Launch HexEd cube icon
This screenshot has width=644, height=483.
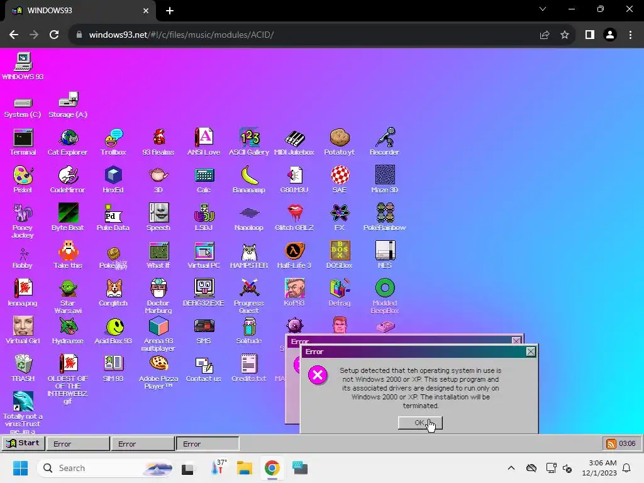[113, 179]
